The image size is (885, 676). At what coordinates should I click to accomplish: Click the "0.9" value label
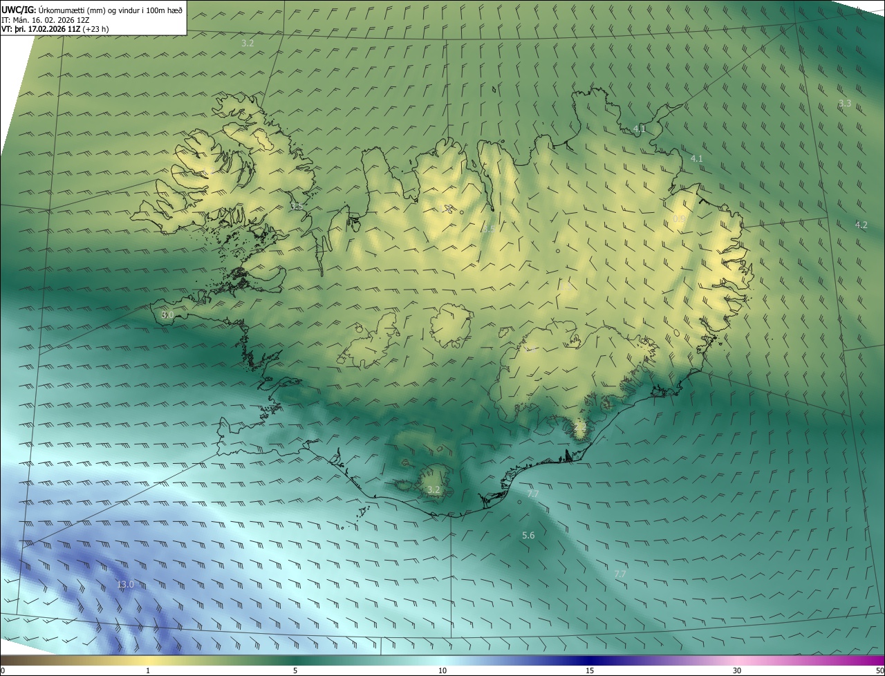[679, 218]
